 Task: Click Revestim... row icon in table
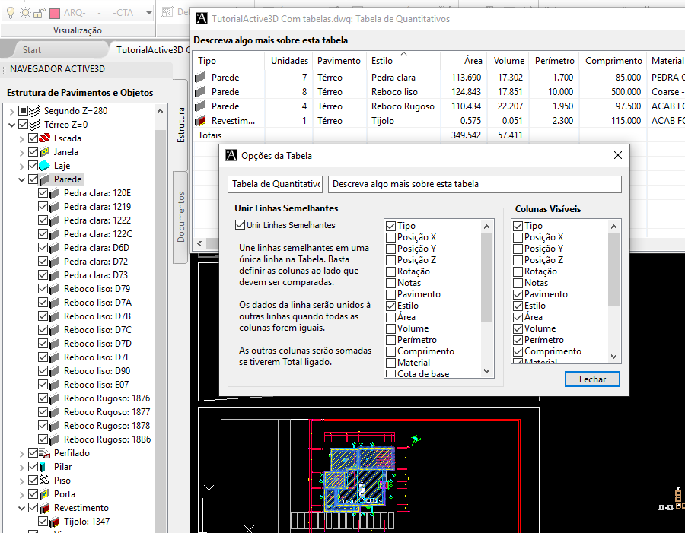point(200,121)
